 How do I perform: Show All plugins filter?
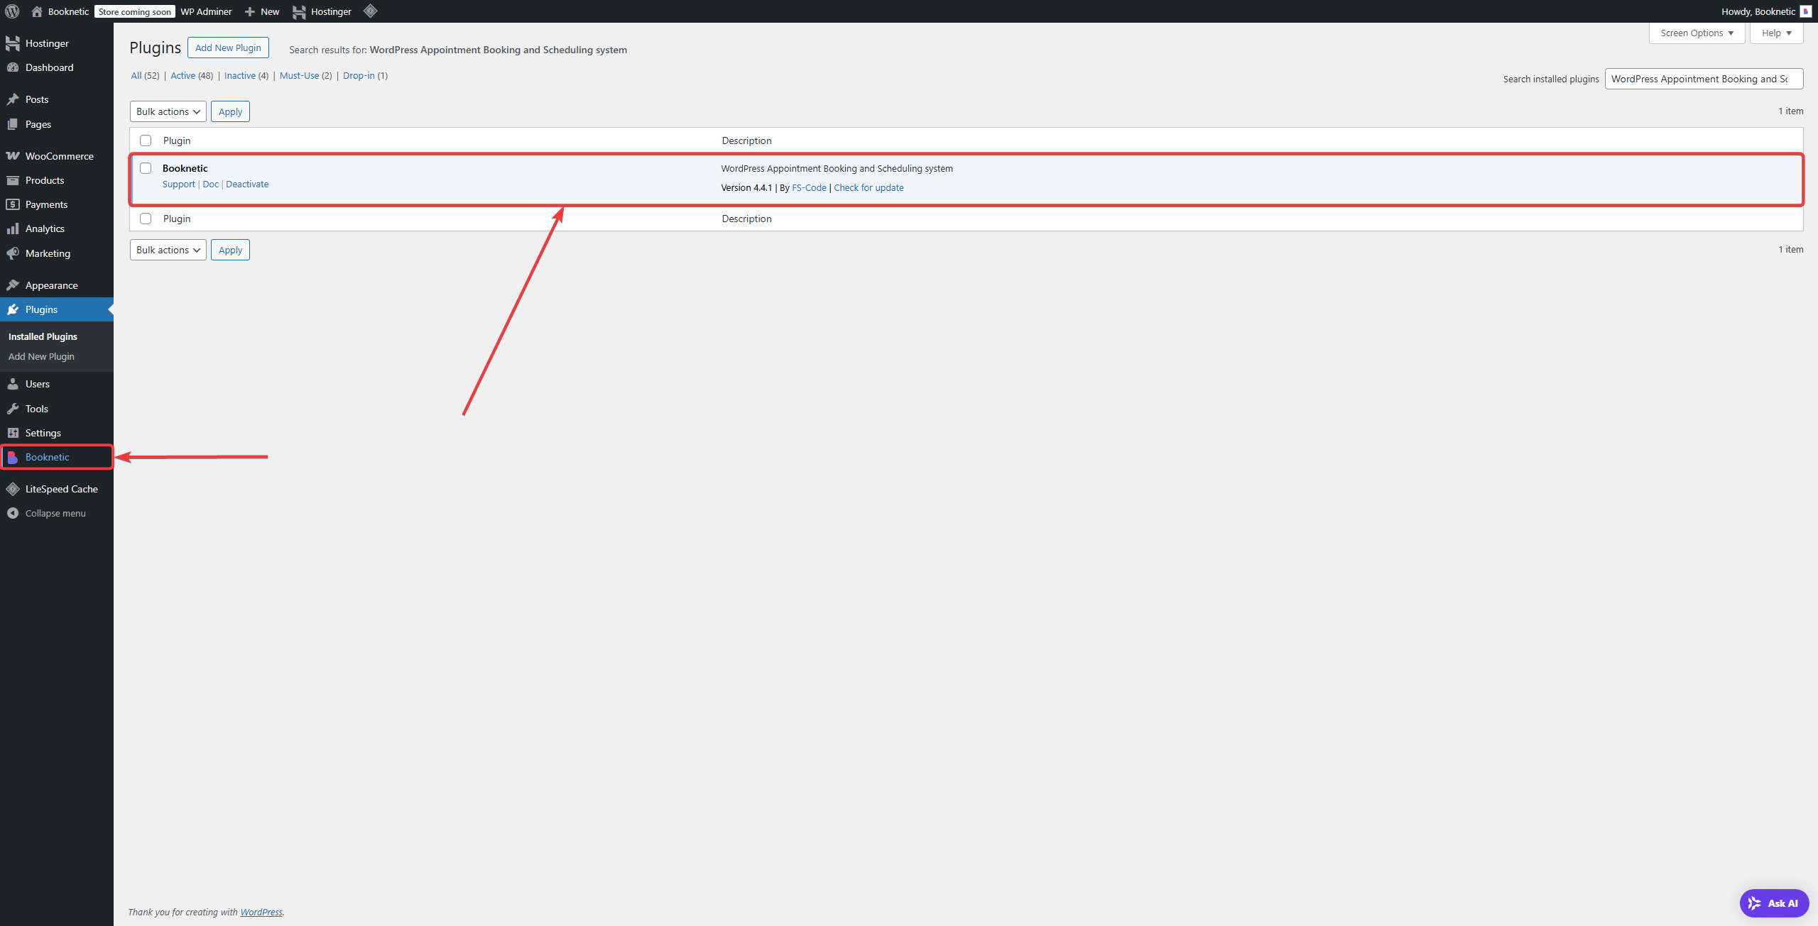[136, 75]
